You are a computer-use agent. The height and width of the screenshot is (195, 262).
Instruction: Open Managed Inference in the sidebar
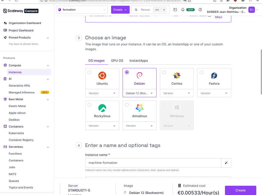(x=22, y=93)
